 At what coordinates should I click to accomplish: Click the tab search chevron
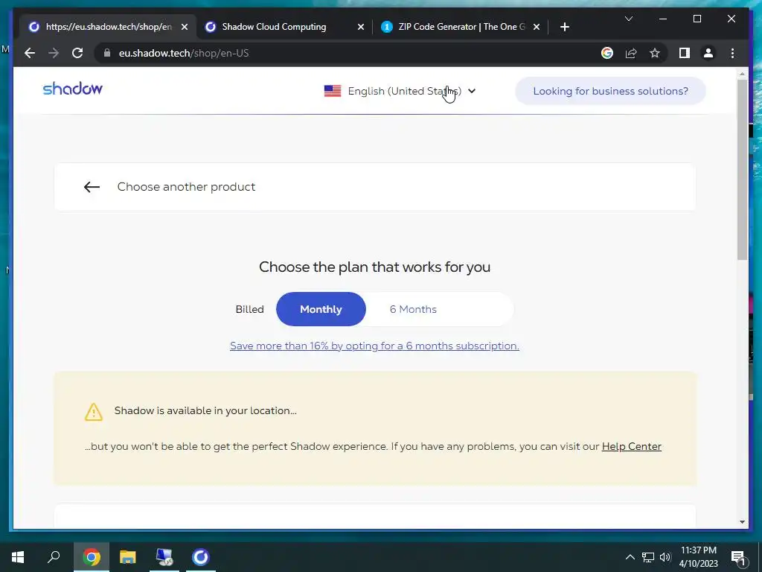[x=628, y=19]
